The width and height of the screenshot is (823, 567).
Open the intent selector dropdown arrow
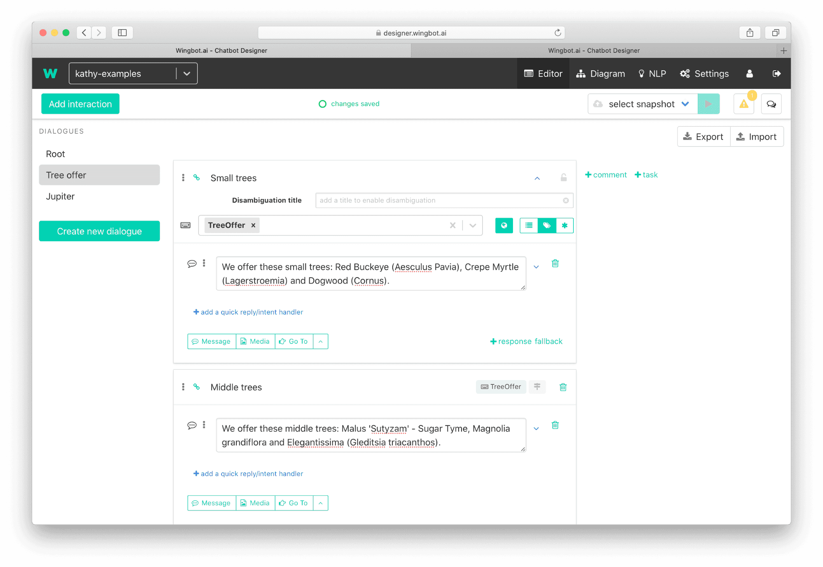pos(473,225)
